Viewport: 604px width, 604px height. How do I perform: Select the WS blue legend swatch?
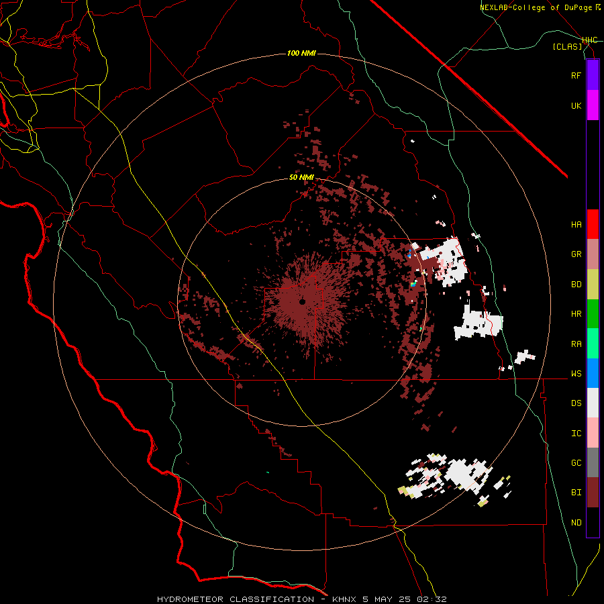(x=593, y=373)
